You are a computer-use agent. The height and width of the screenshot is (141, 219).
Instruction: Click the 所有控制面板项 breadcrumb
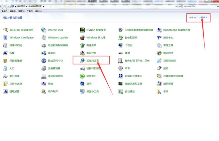(35, 6)
